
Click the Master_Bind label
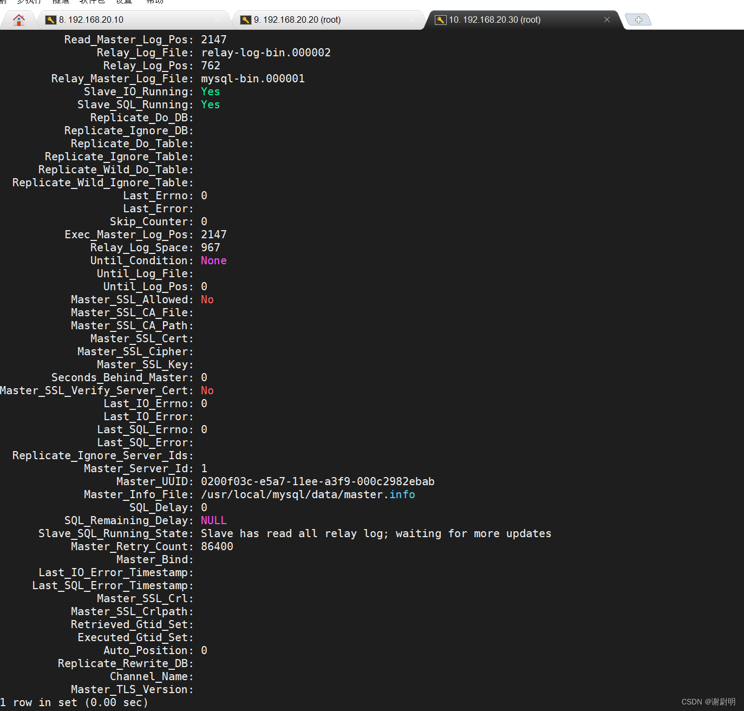155,559
